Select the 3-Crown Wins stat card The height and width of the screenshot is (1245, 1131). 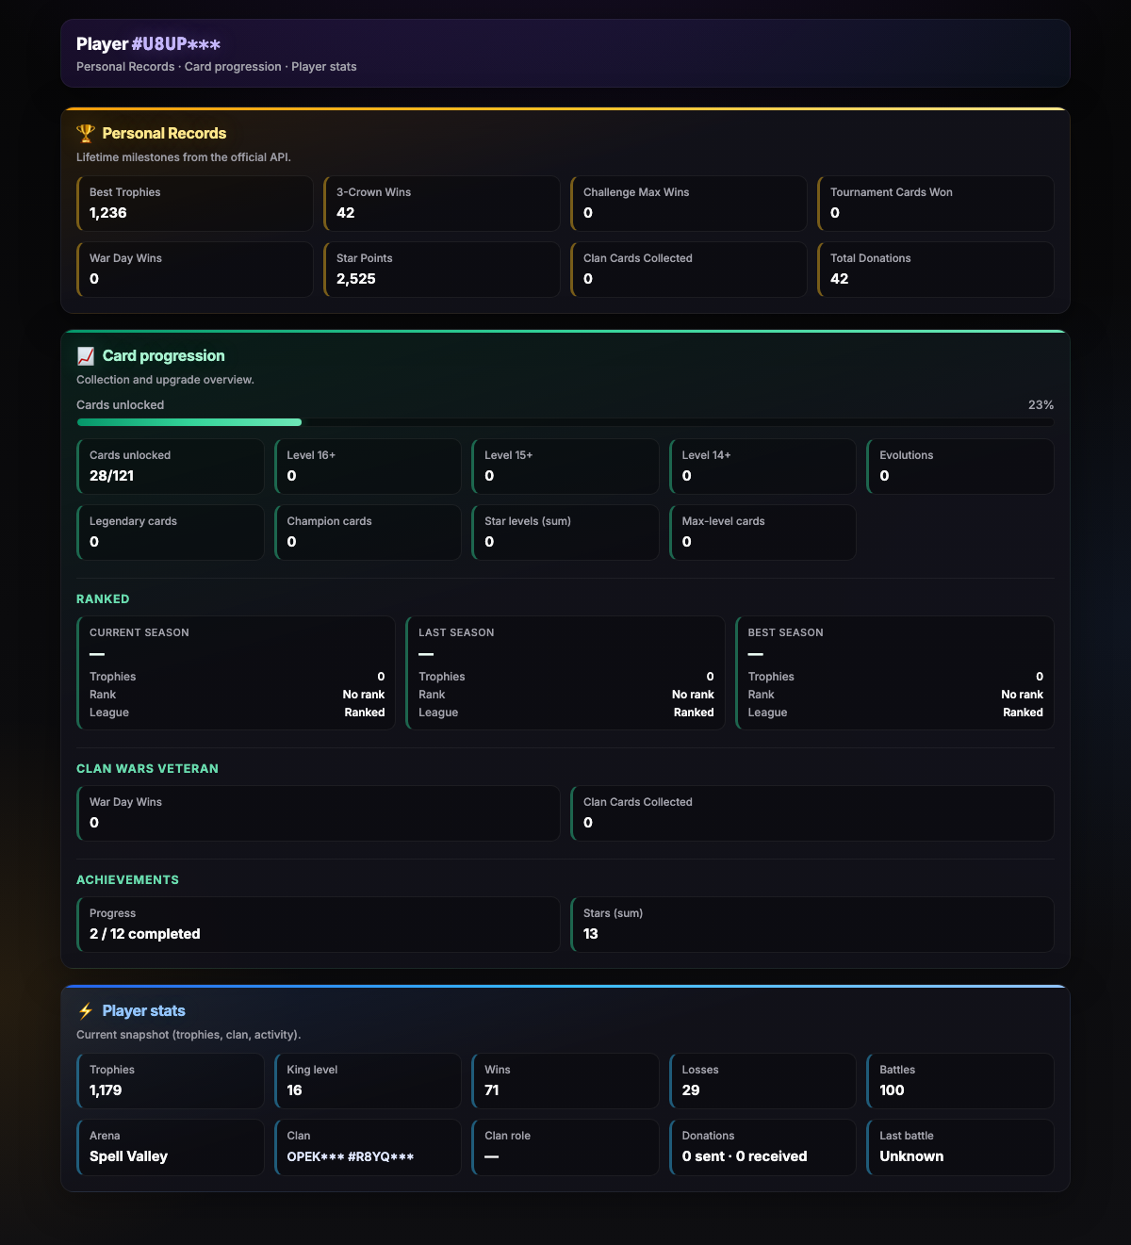point(442,204)
